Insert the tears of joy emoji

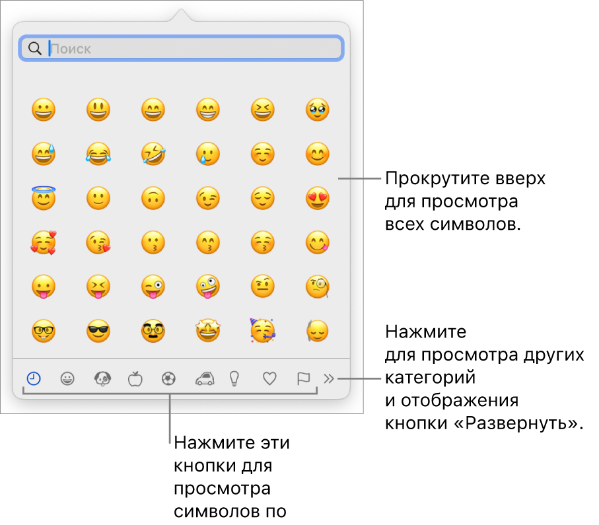(x=98, y=154)
